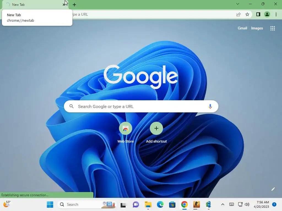Image resolution: width=282 pixels, height=211 pixels.
Task: Click the magnifier icon in search box
Action: pyautogui.click(x=71, y=106)
